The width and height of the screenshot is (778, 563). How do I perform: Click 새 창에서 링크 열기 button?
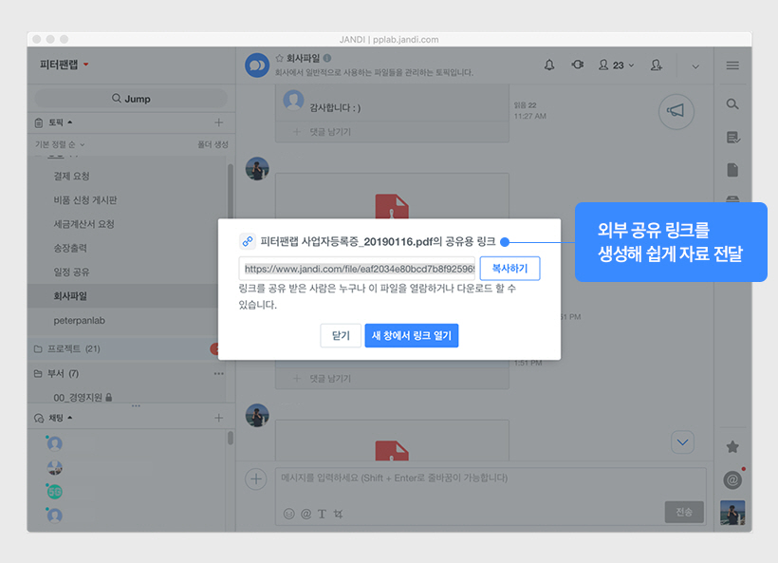411,335
